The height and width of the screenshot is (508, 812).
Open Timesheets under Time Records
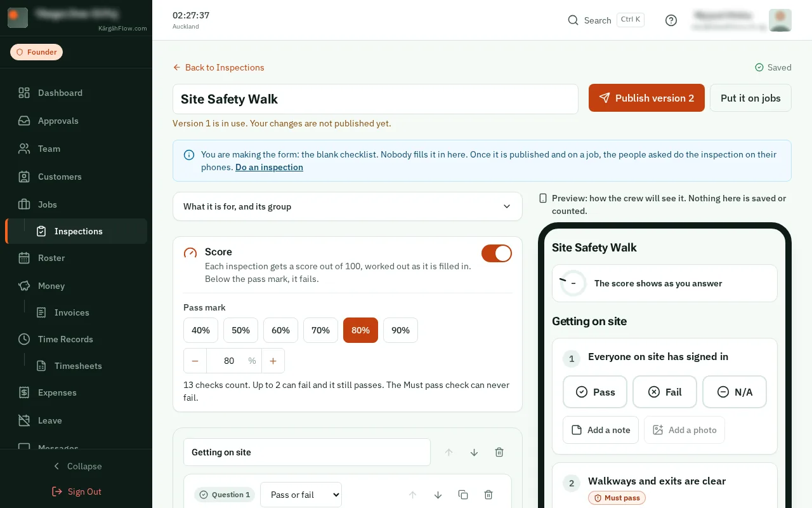click(88, 366)
